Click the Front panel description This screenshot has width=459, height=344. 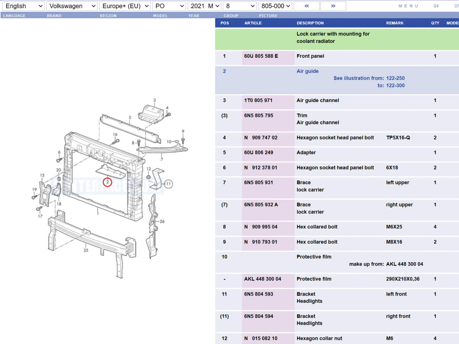tap(310, 56)
